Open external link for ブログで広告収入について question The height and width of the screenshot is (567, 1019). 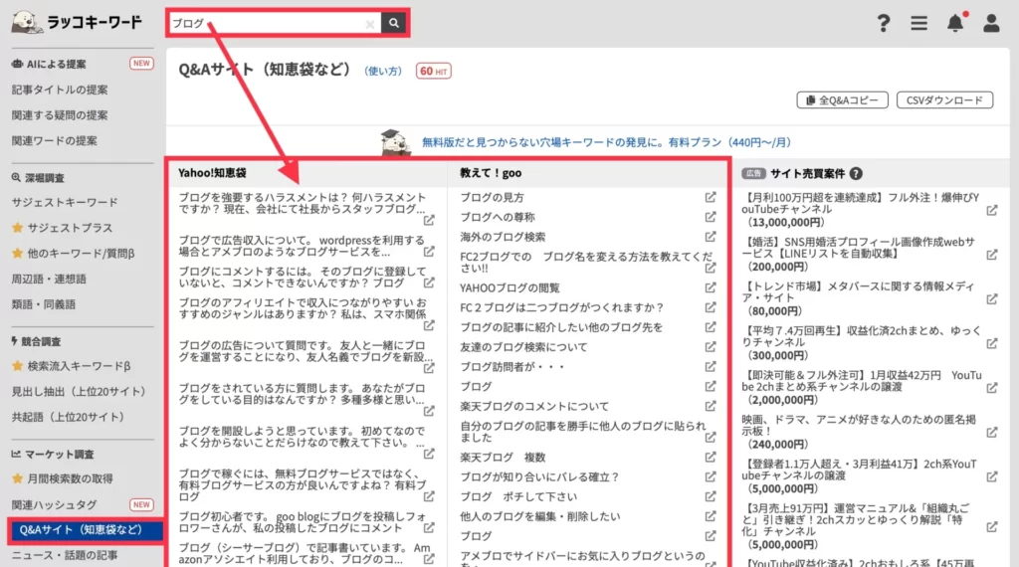point(429,252)
